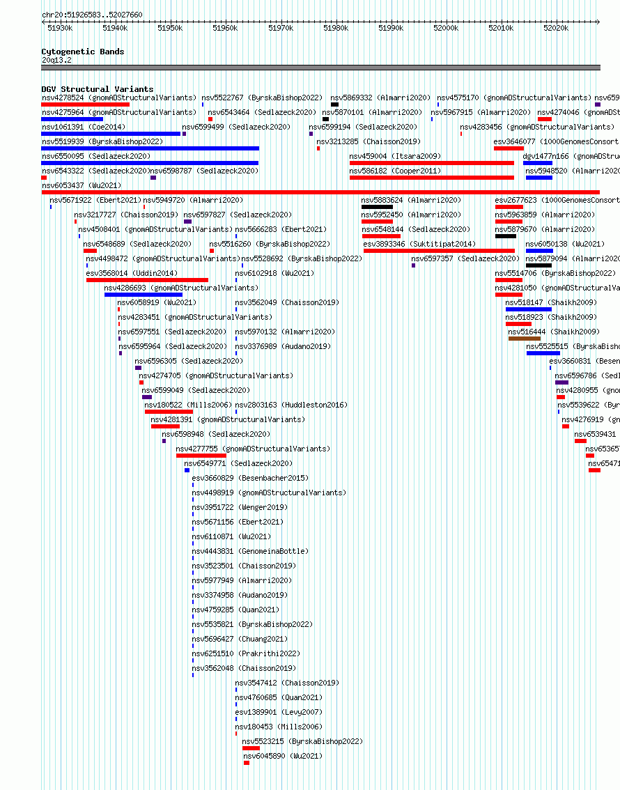The height and width of the screenshot is (790, 620).
Task: Select nsv5696427 (Chuang2021) label
Action: point(240,638)
